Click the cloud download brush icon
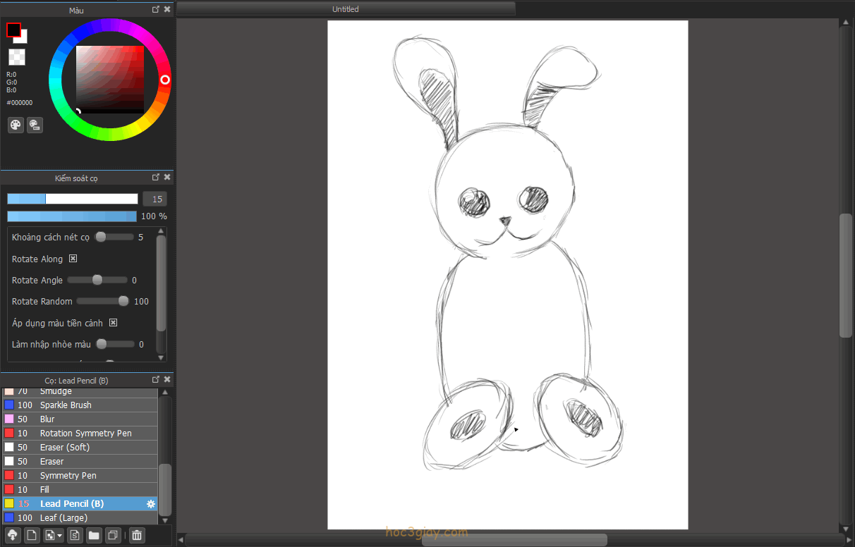Viewport: 855px width, 547px height. point(13,535)
